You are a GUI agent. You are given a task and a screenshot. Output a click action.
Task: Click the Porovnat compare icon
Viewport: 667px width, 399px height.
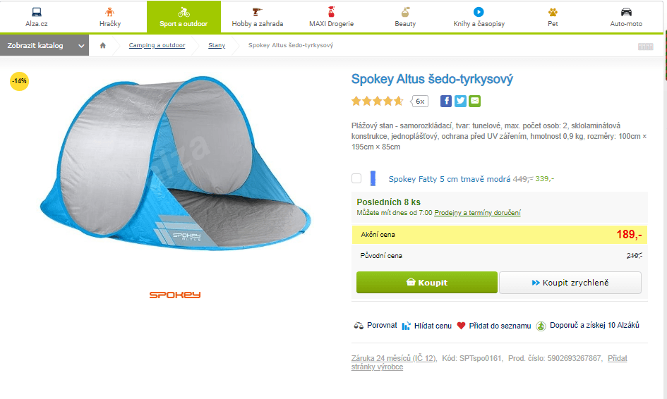coord(359,326)
